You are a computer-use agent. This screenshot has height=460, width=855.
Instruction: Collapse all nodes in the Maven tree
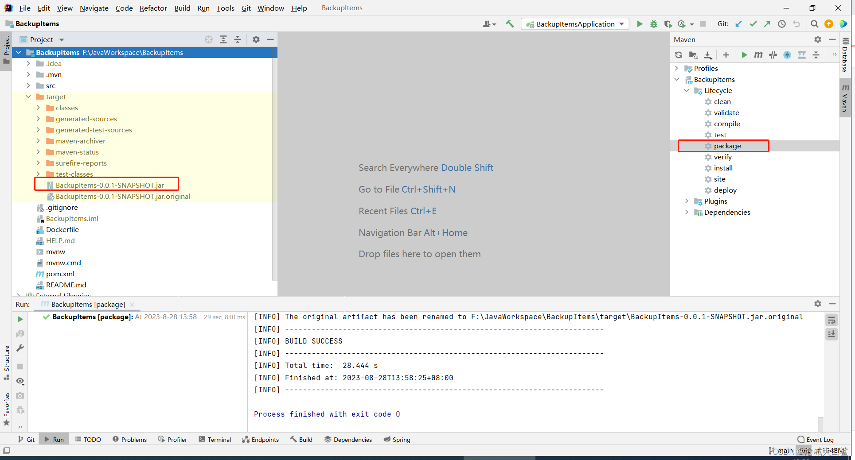(x=816, y=55)
